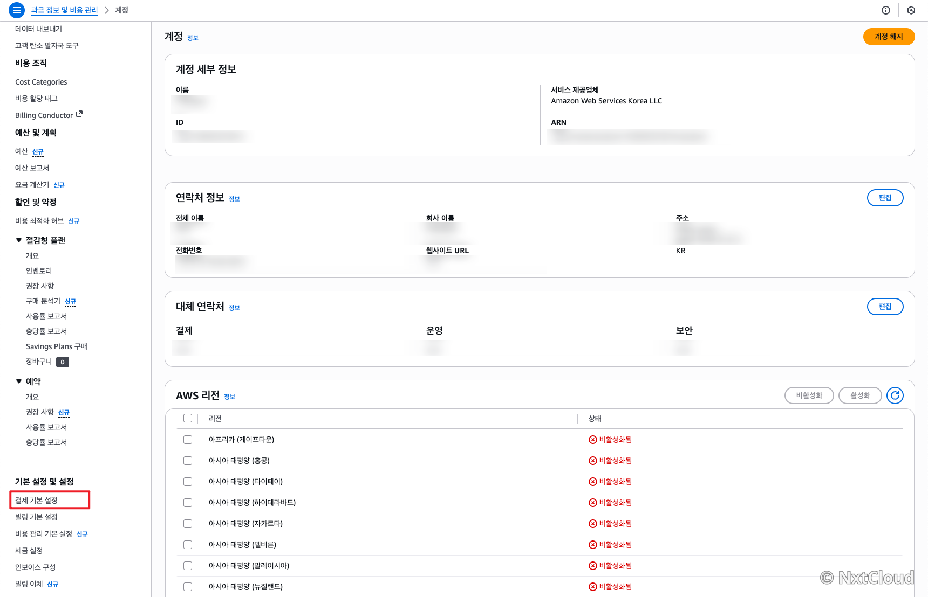Open 과금 정보 및 비용 관리 breadcrumb link

coord(64,10)
